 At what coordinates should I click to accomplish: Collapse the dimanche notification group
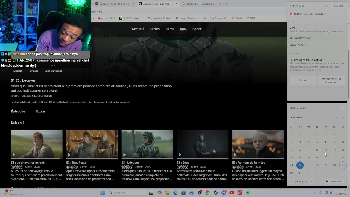[x=301, y=53]
